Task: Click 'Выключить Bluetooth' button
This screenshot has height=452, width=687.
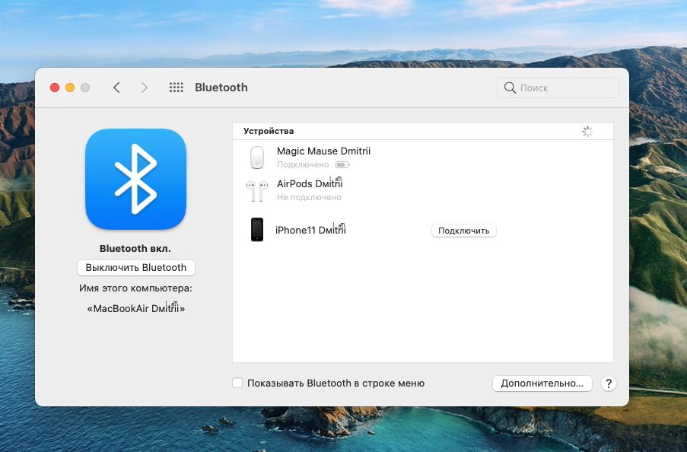Action: (136, 267)
